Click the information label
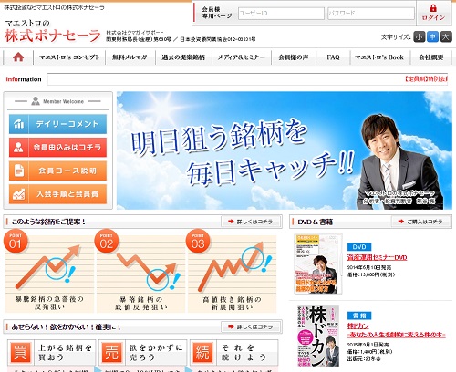Viewport: 456px width, 372px height. point(24,79)
